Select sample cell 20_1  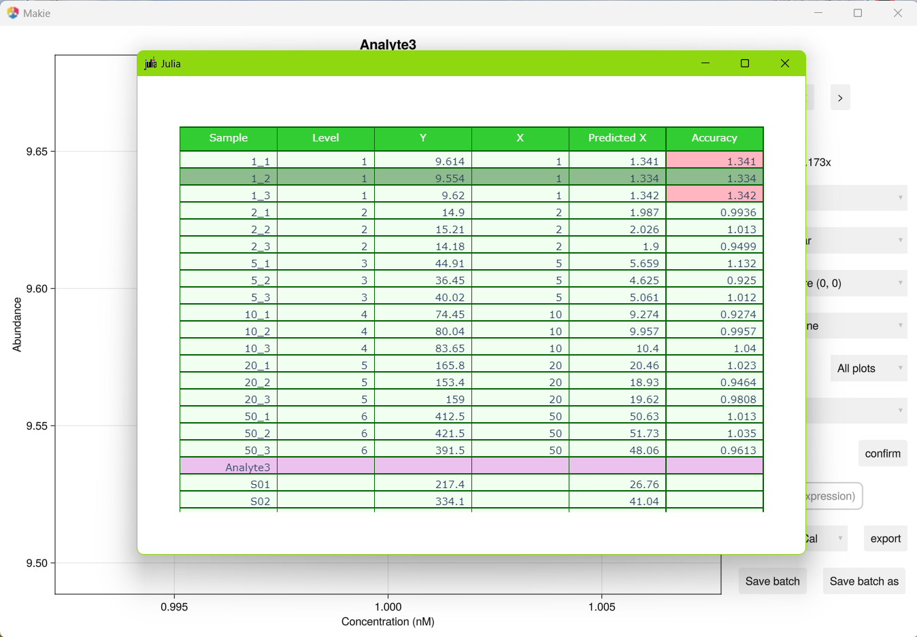(x=229, y=365)
